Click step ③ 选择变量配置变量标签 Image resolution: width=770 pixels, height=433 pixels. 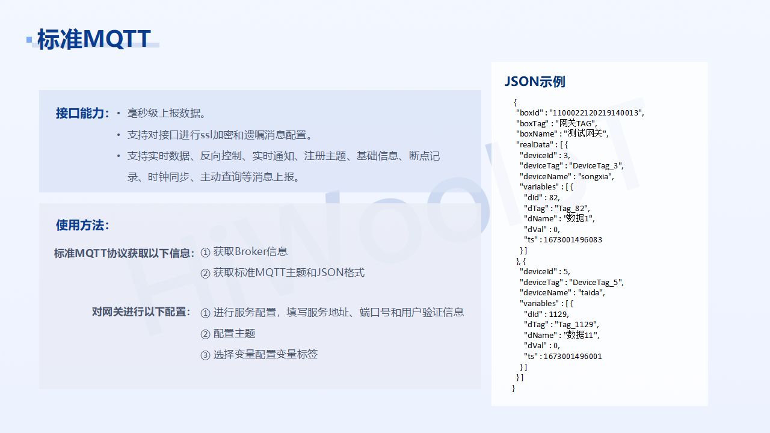(x=259, y=354)
